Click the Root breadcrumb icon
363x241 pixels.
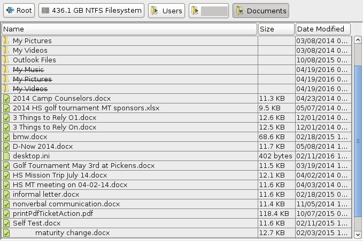(10, 11)
